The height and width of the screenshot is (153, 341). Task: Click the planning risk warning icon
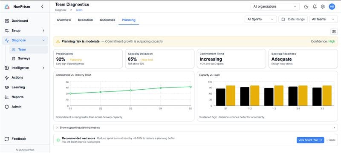(x=58, y=42)
